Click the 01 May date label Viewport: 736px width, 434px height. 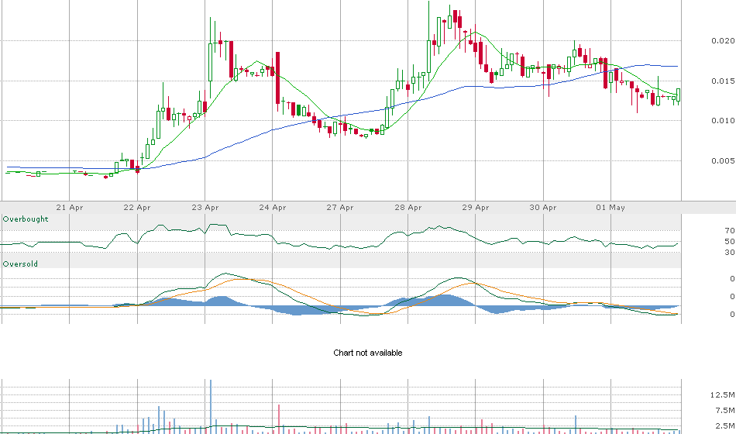coord(610,207)
